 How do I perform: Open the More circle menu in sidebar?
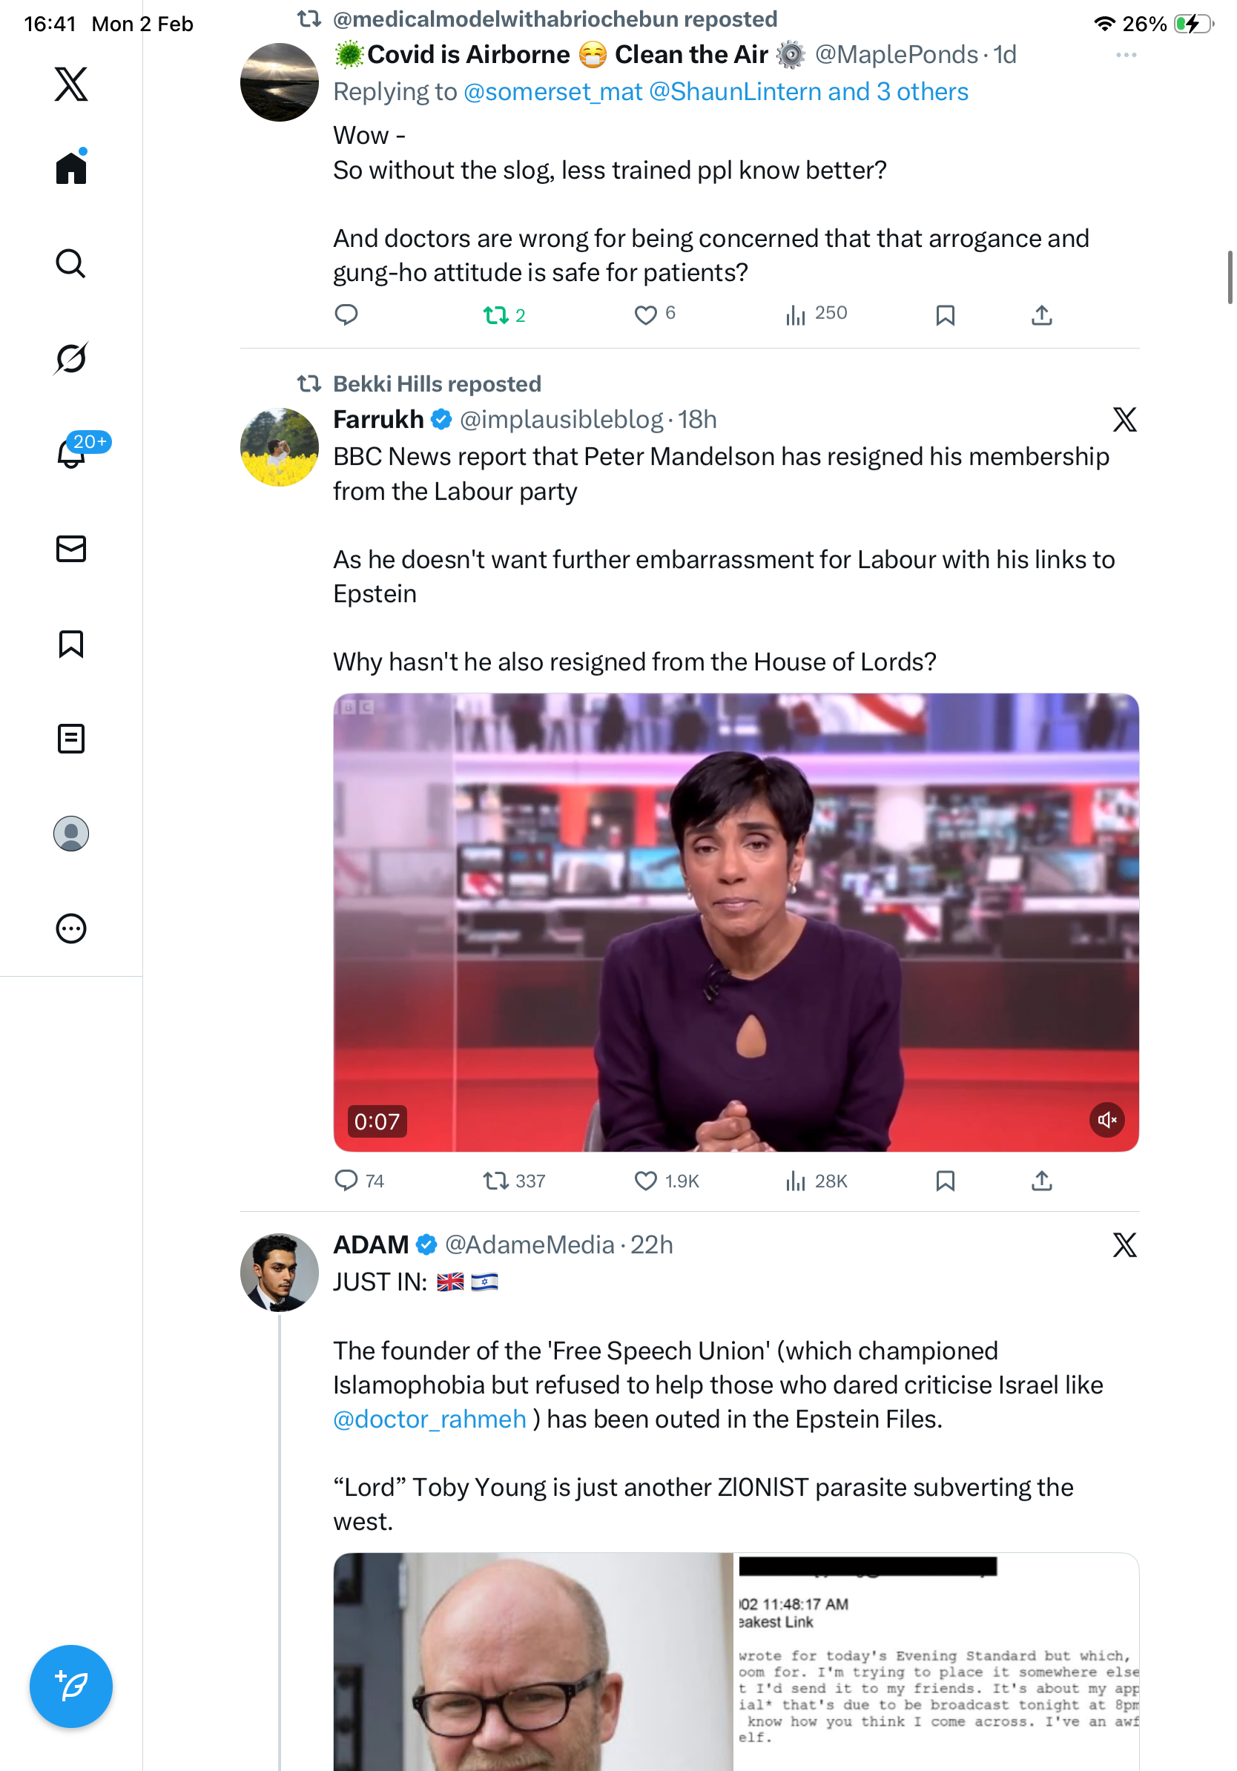[71, 928]
